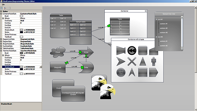Switch property grid to Categorized view
Viewport: 197px width, 111px height.
click(x=2, y=8)
